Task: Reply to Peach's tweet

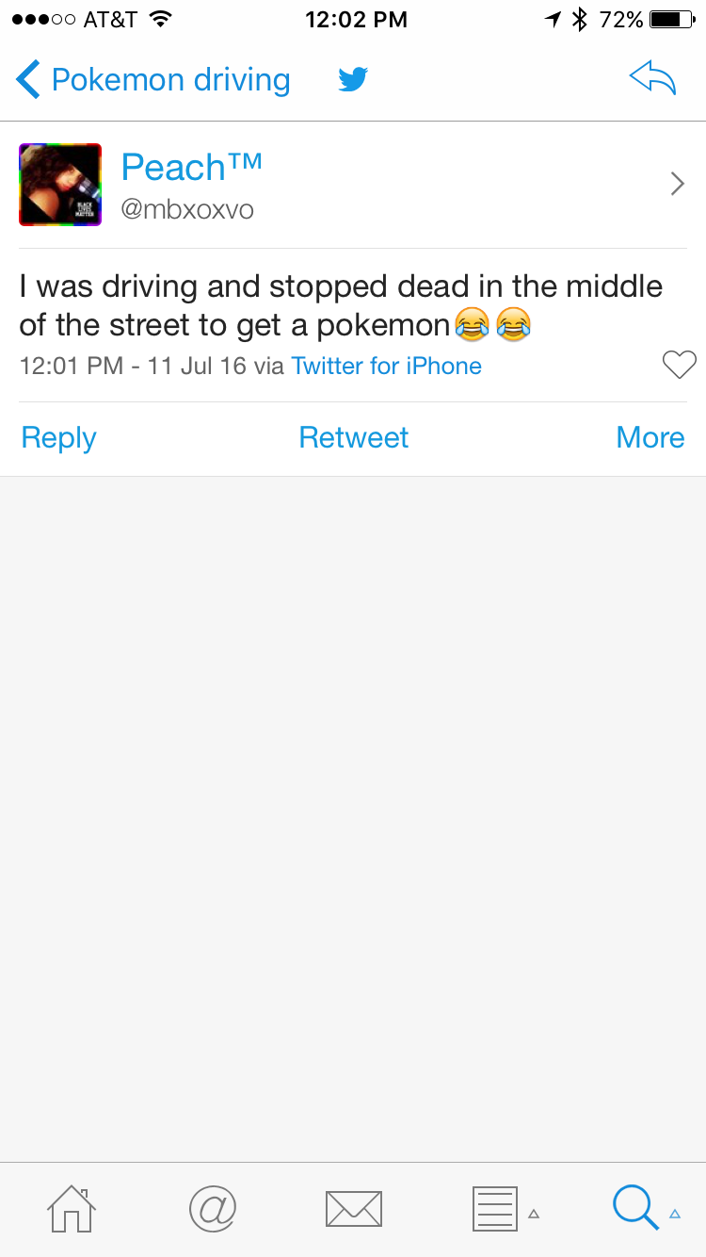Action: (58, 437)
